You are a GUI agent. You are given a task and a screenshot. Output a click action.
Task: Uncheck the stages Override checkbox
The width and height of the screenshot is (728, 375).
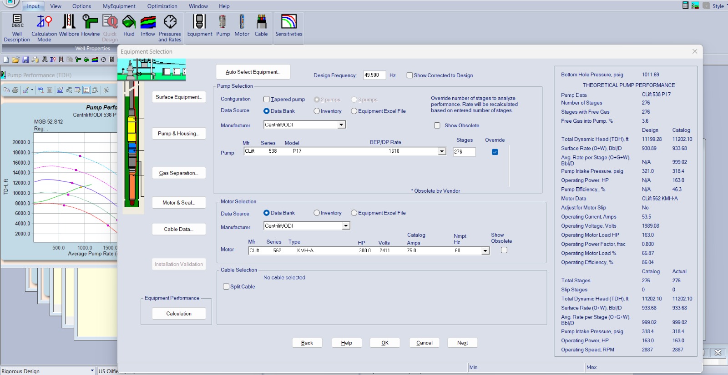[495, 152]
